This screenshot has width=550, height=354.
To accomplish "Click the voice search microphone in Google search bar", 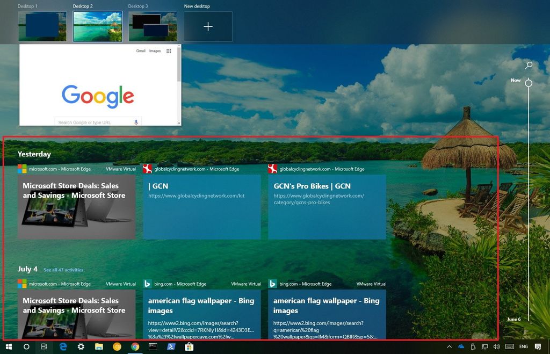I will [x=136, y=122].
